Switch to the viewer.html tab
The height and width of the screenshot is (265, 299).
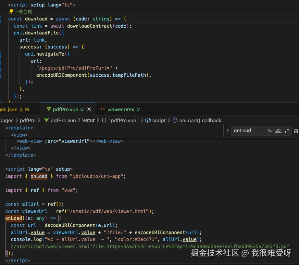121,109
